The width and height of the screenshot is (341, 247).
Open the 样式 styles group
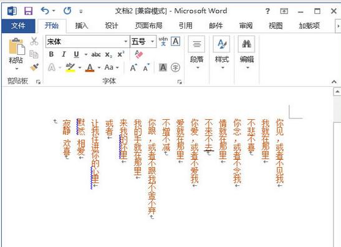(222, 53)
